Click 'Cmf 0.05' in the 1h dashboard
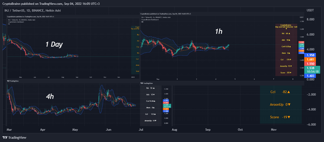 click(286, 46)
